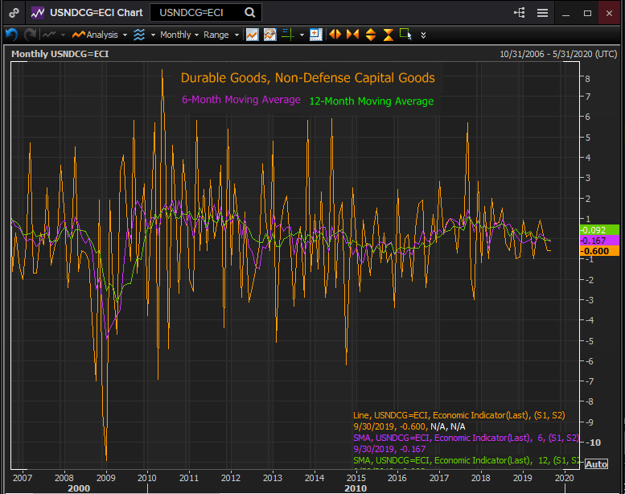
Task: Expand the toolbar overflow chevron
Action: 423,35
